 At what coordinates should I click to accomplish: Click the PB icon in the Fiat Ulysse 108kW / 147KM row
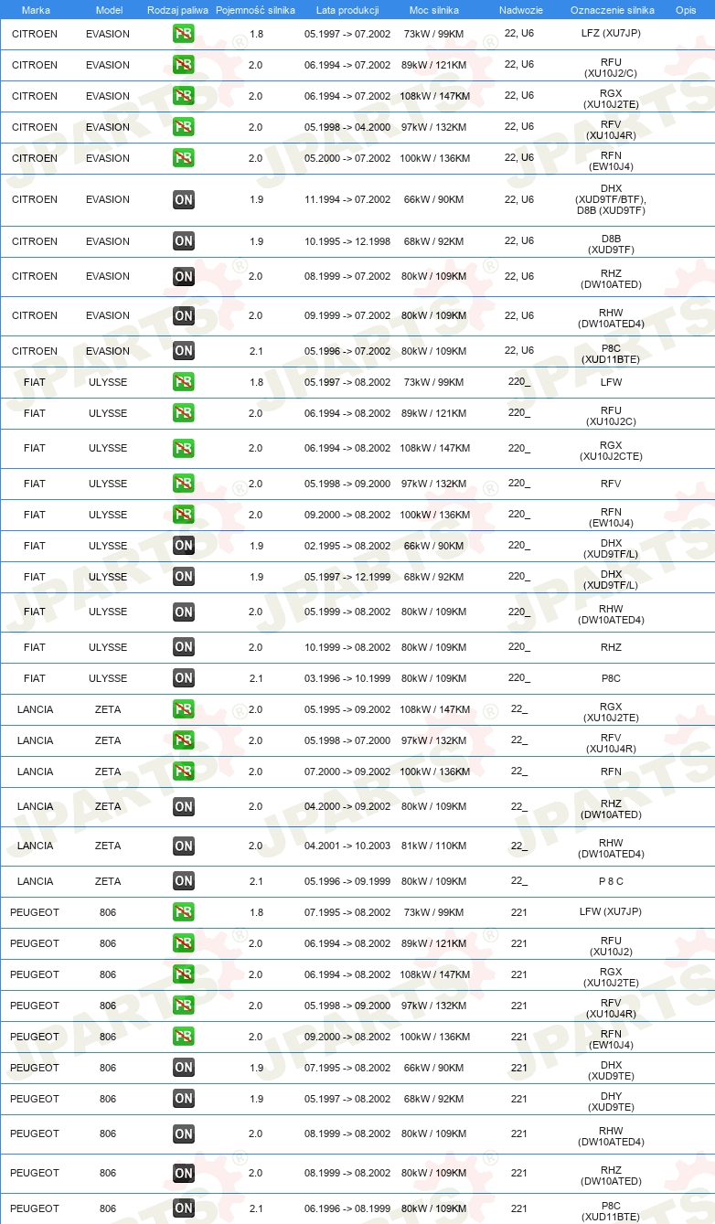point(184,448)
